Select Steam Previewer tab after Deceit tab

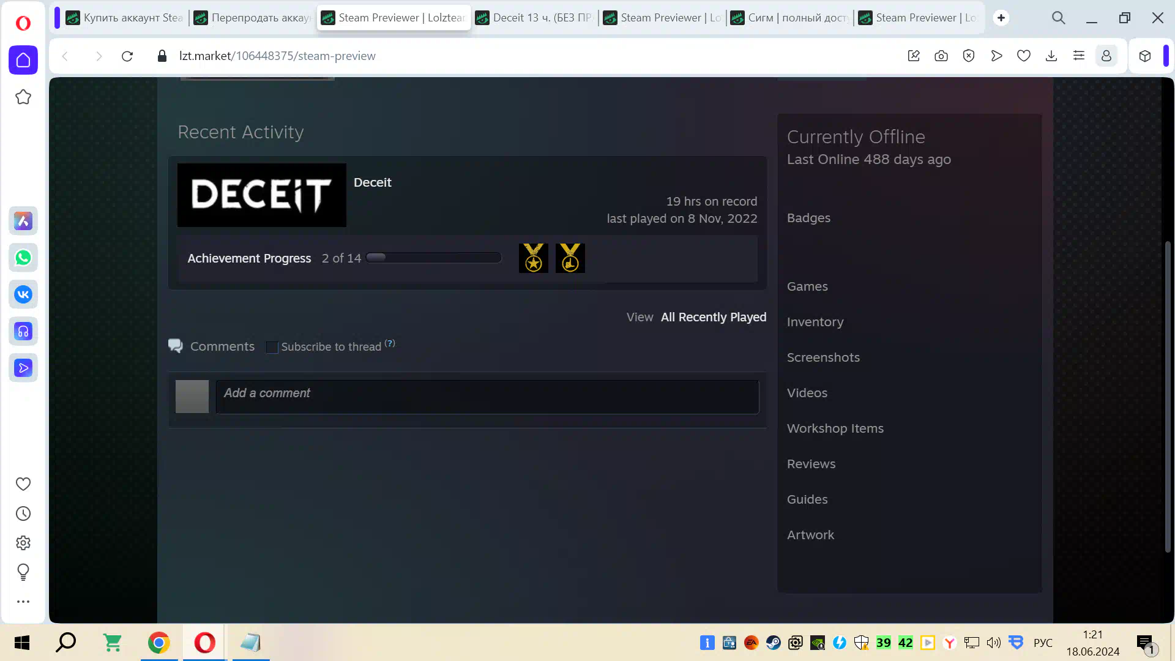(x=663, y=18)
